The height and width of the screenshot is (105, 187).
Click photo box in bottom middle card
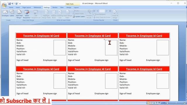coord(111,81)
